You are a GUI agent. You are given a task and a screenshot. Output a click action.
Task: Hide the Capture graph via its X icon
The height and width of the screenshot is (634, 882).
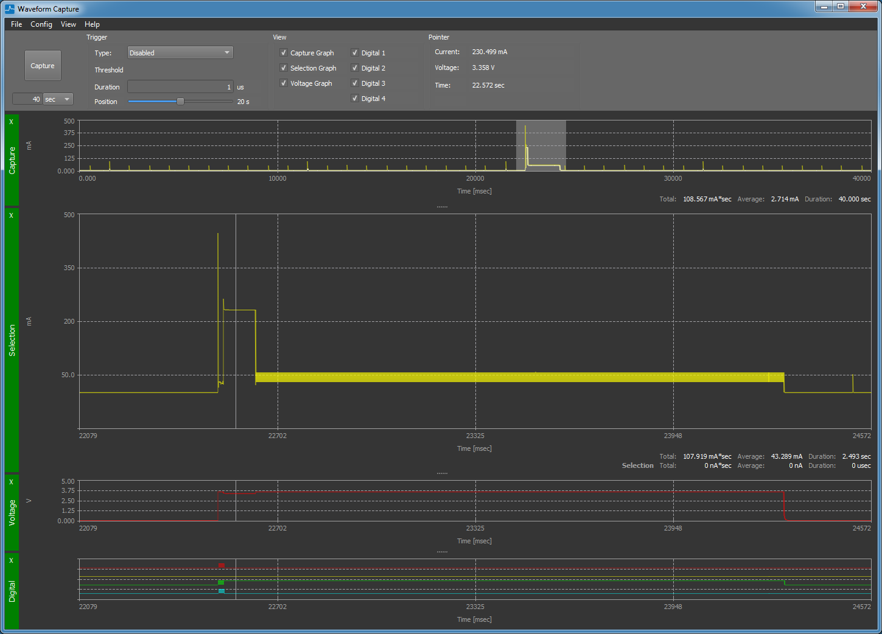(11, 122)
